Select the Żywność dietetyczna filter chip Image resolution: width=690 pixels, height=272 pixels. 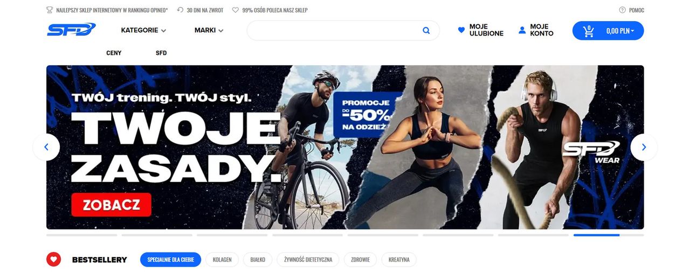click(x=308, y=260)
